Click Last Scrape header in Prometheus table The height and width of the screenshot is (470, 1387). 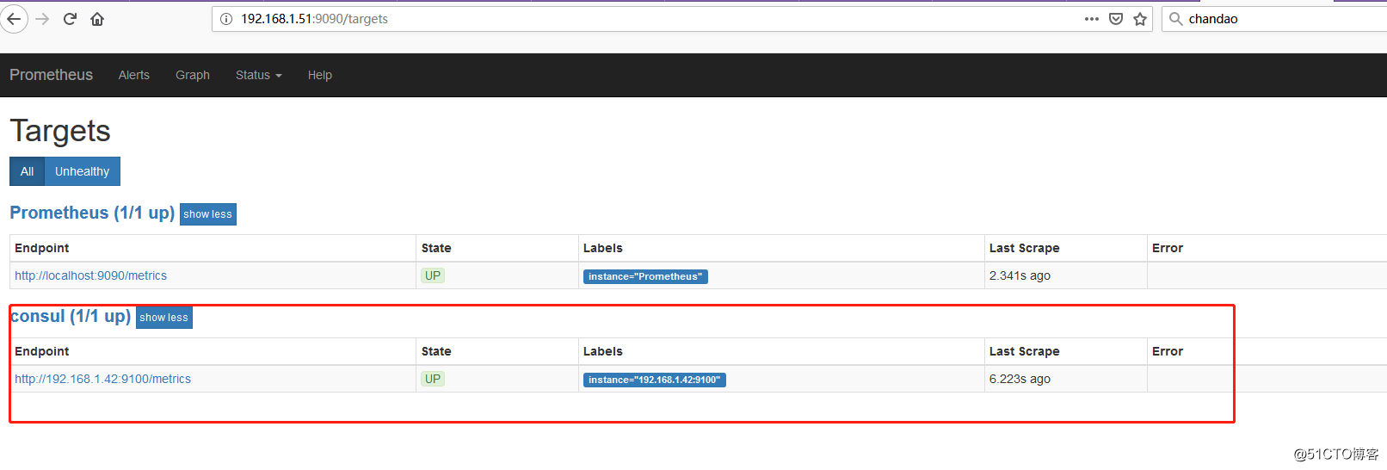pyautogui.click(x=1024, y=248)
